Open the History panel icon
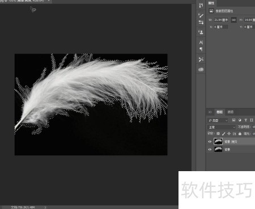The image size is (255, 209). pyautogui.click(x=201, y=6)
